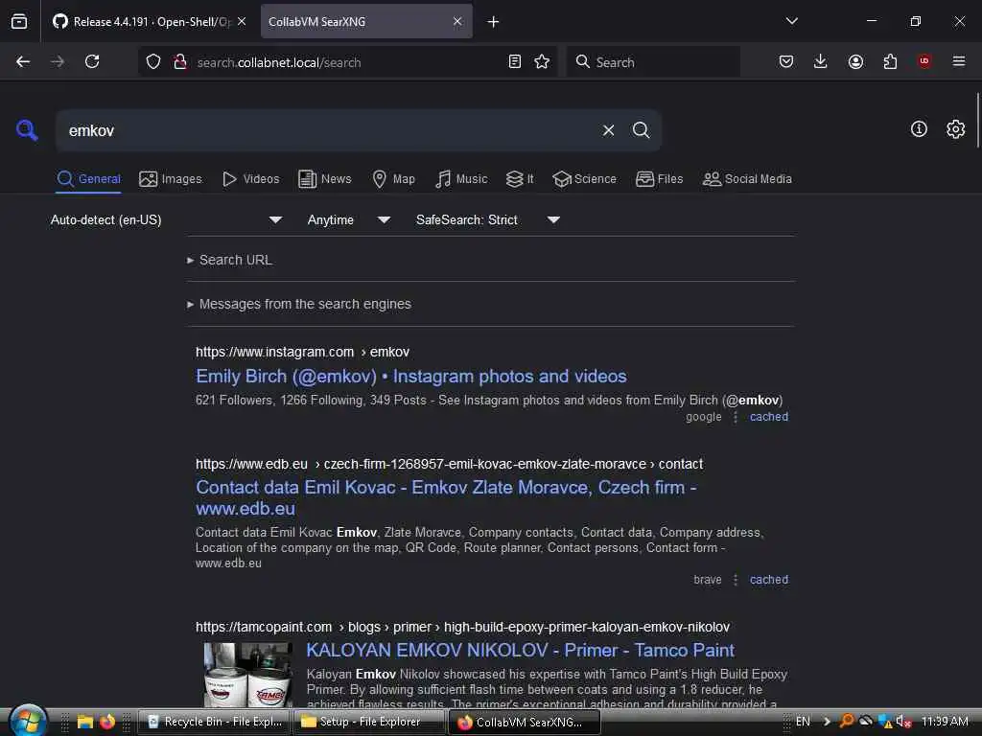Switch to Science search category

[x=584, y=179]
